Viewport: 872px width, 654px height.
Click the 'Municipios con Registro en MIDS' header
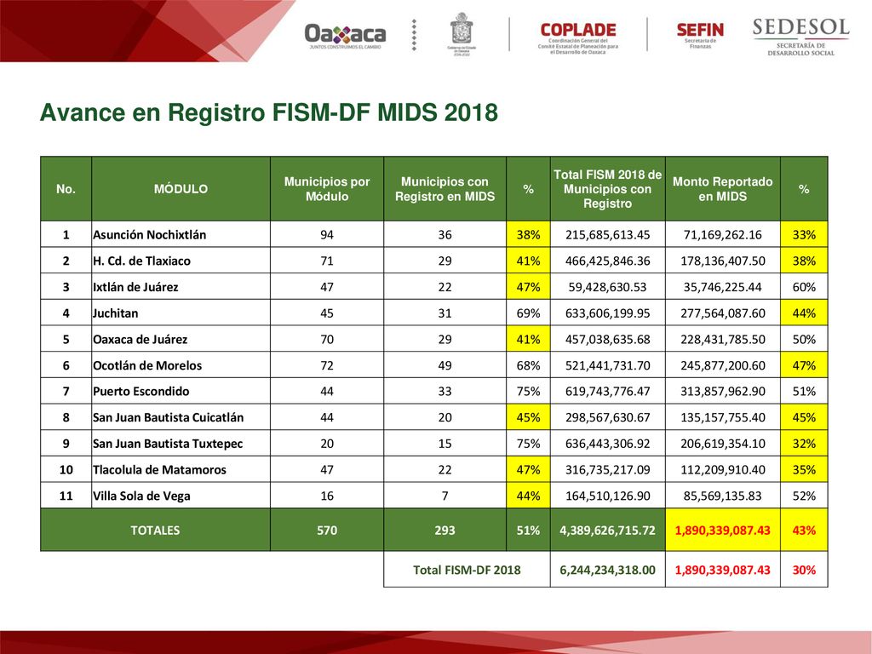pos(445,189)
